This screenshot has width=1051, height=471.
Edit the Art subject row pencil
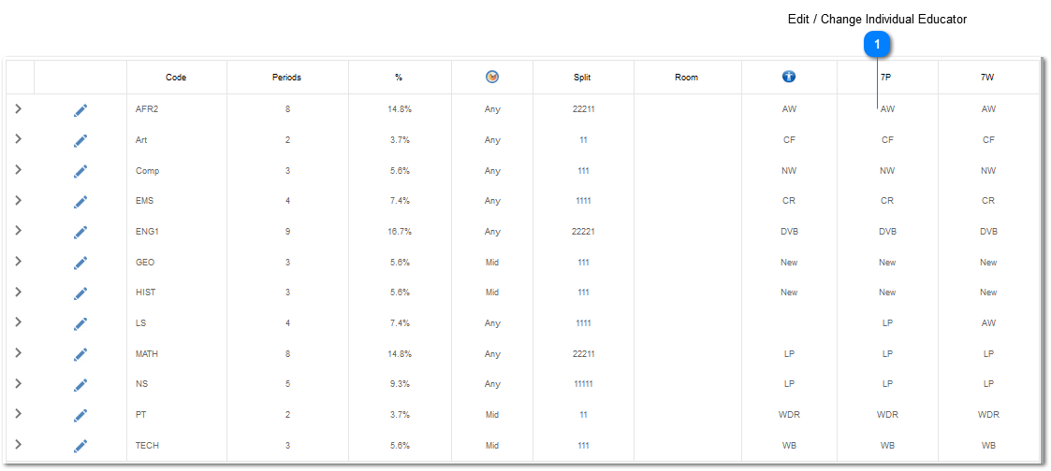pos(80,140)
